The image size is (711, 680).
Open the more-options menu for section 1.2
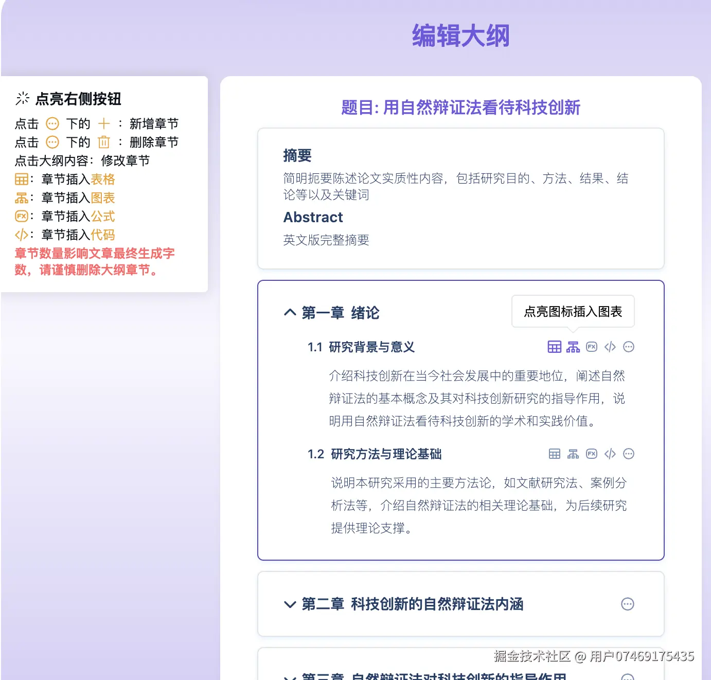coord(629,454)
